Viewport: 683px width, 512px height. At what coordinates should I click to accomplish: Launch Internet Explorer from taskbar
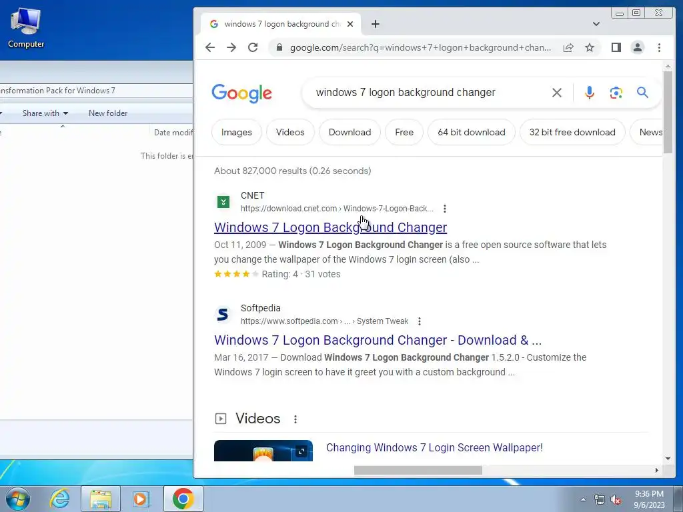(59, 499)
